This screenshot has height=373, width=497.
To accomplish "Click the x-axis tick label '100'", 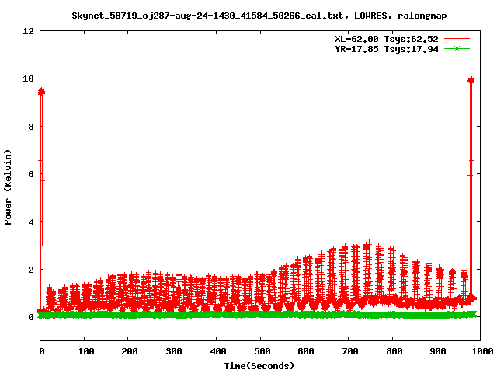I will [x=86, y=351].
